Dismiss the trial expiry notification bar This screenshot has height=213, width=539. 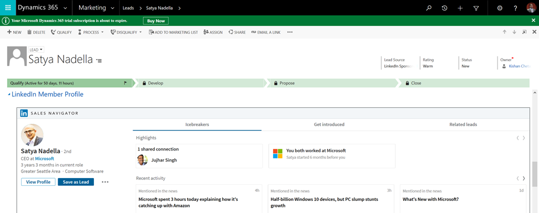point(533,20)
